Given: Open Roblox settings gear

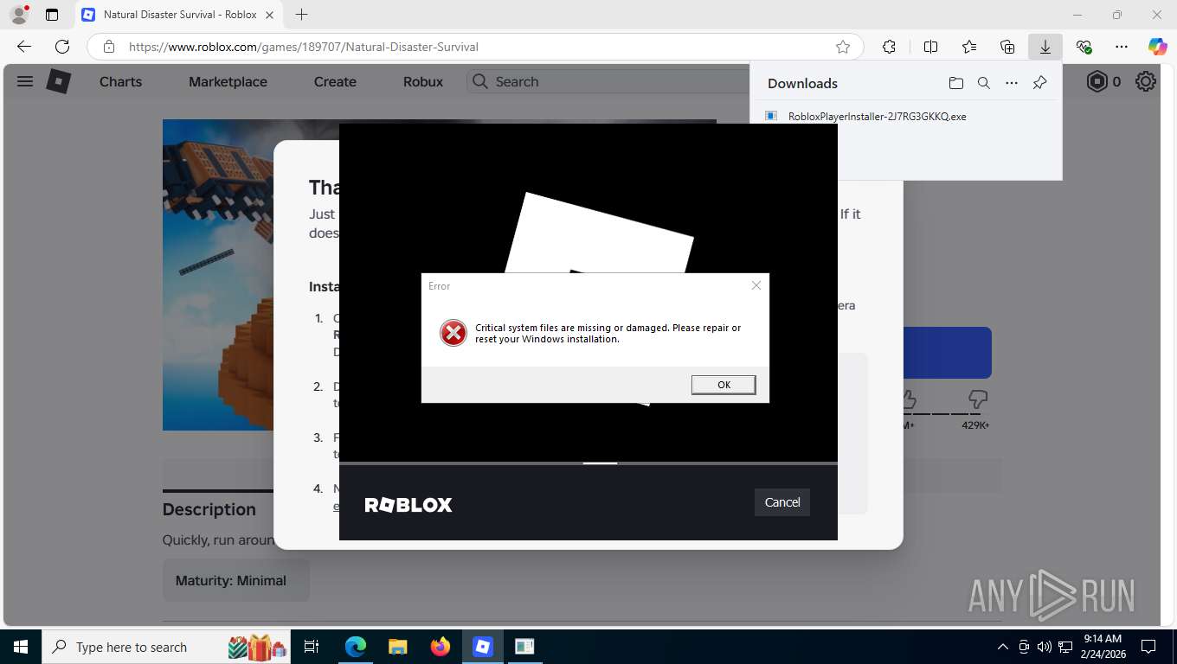Looking at the screenshot, I should pos(1146,81).
